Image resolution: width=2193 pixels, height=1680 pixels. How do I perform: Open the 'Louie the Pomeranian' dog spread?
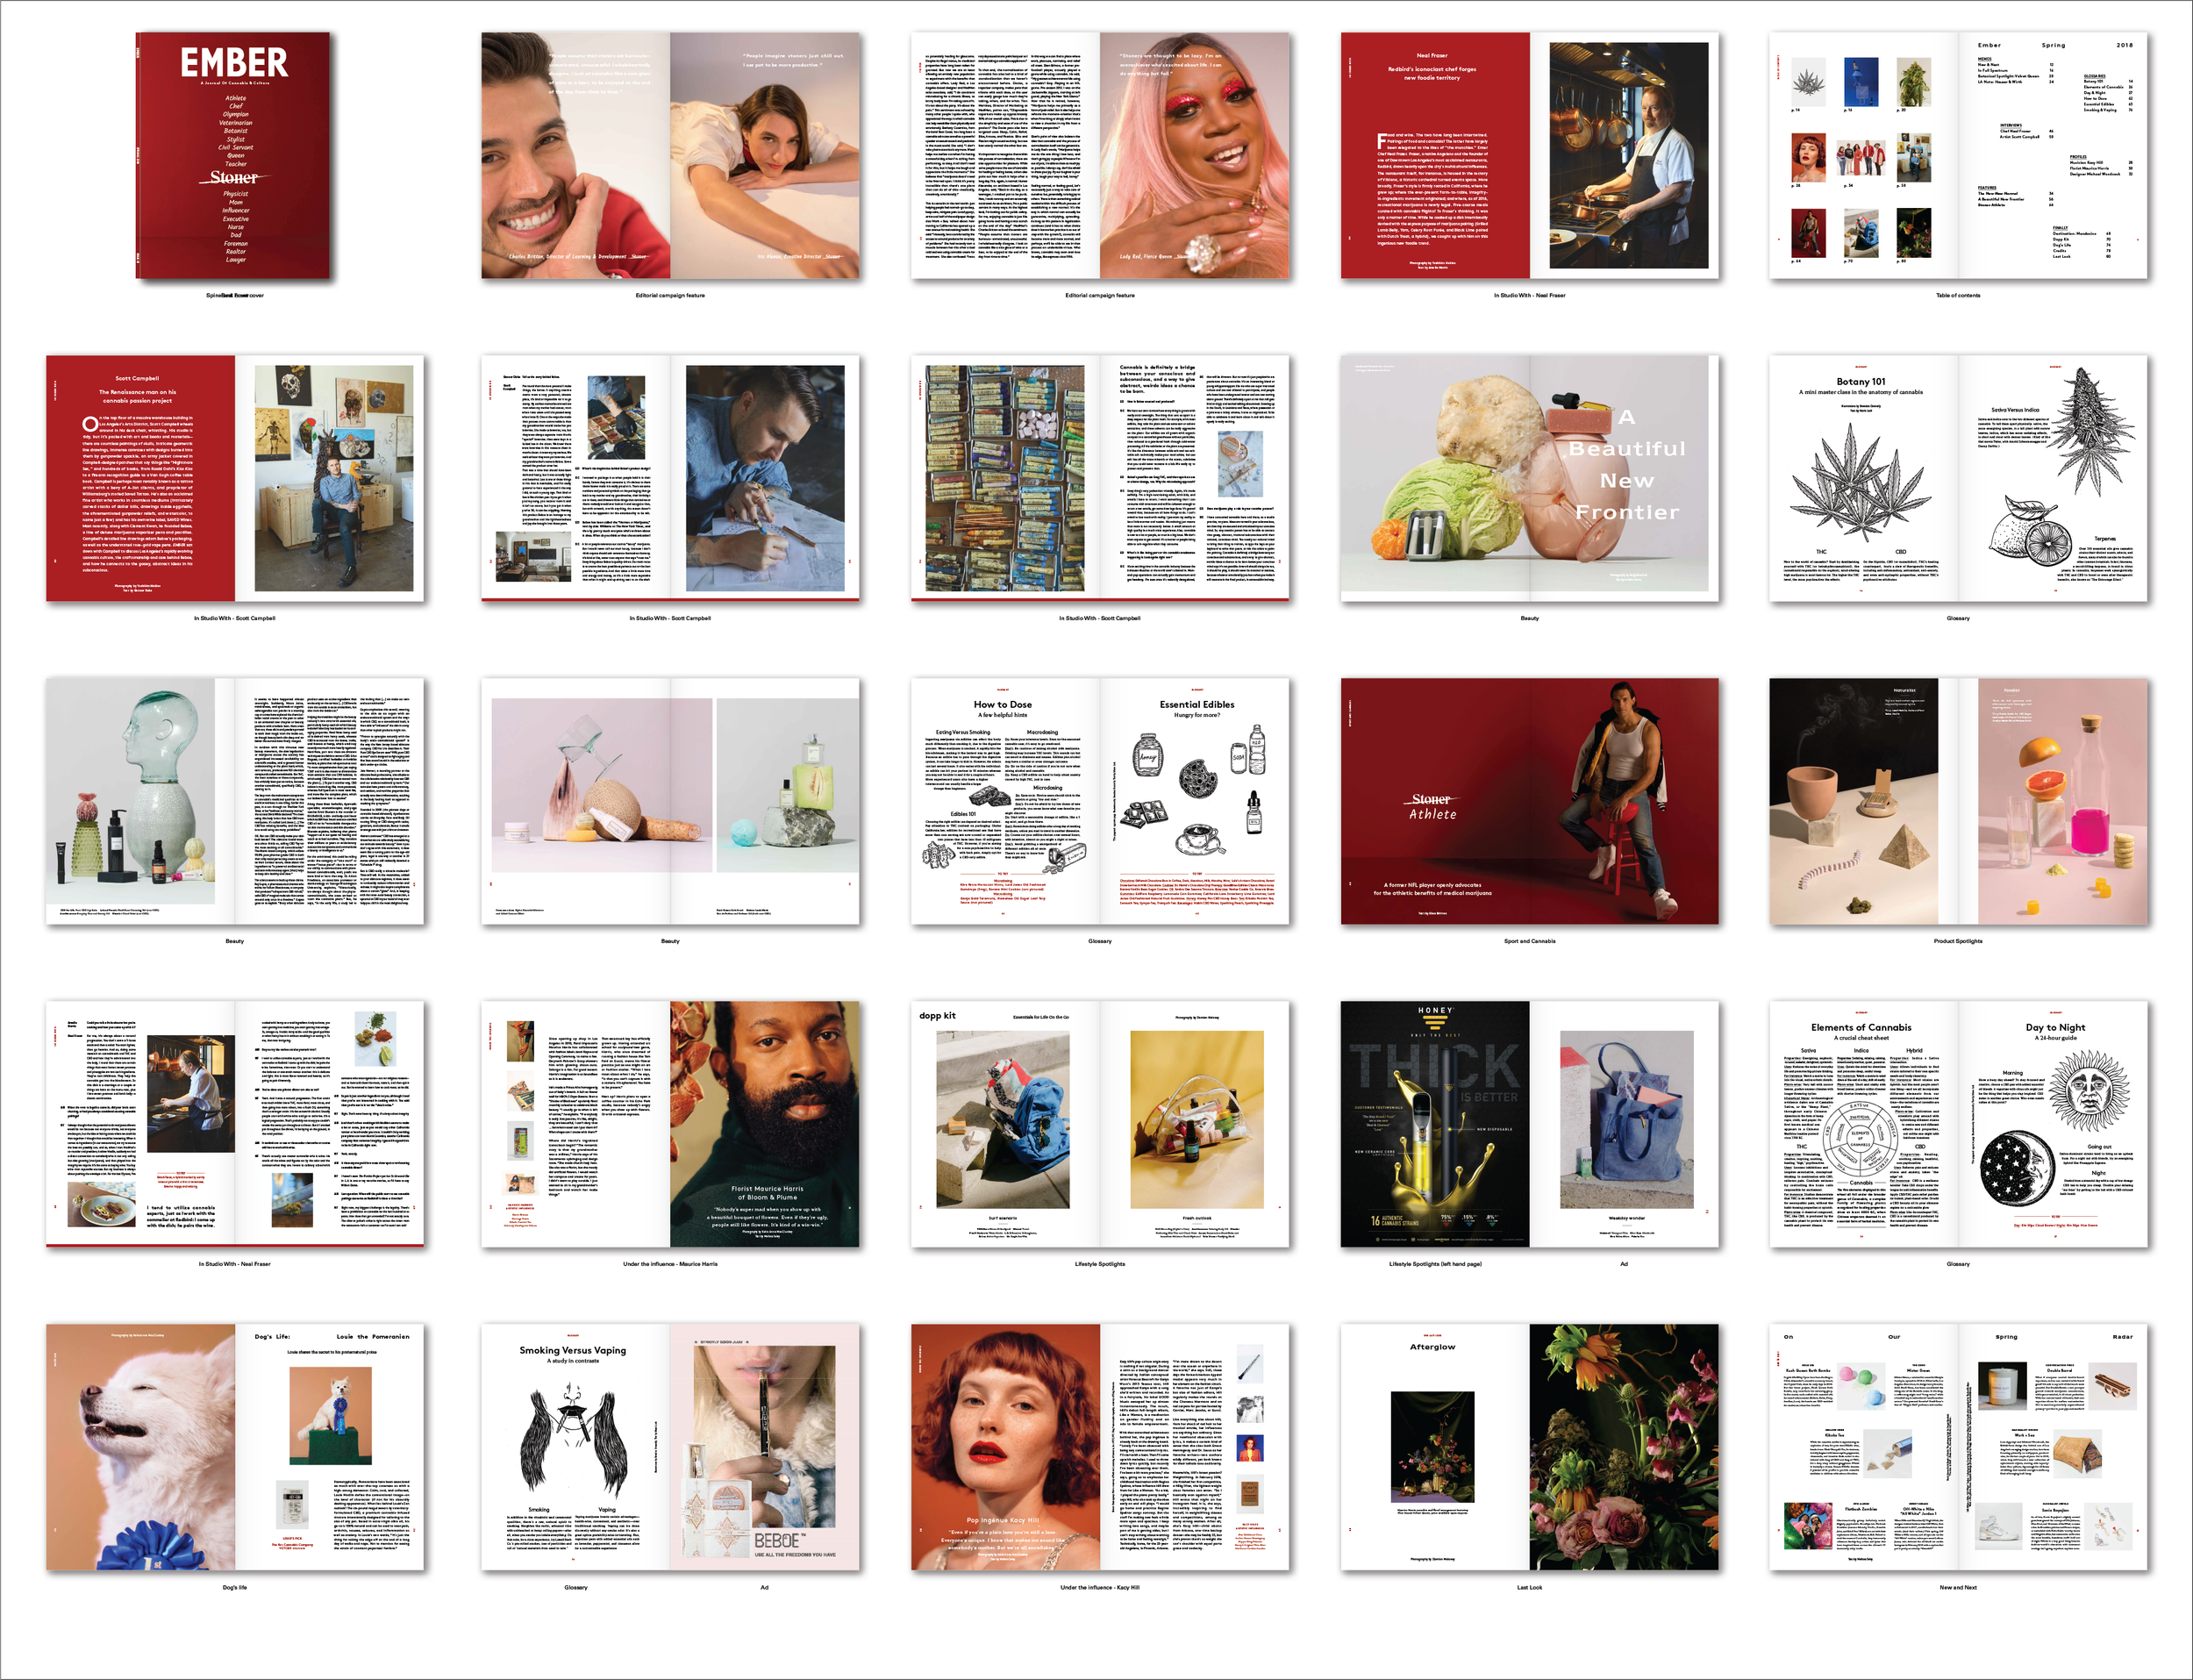[235, 1447]
